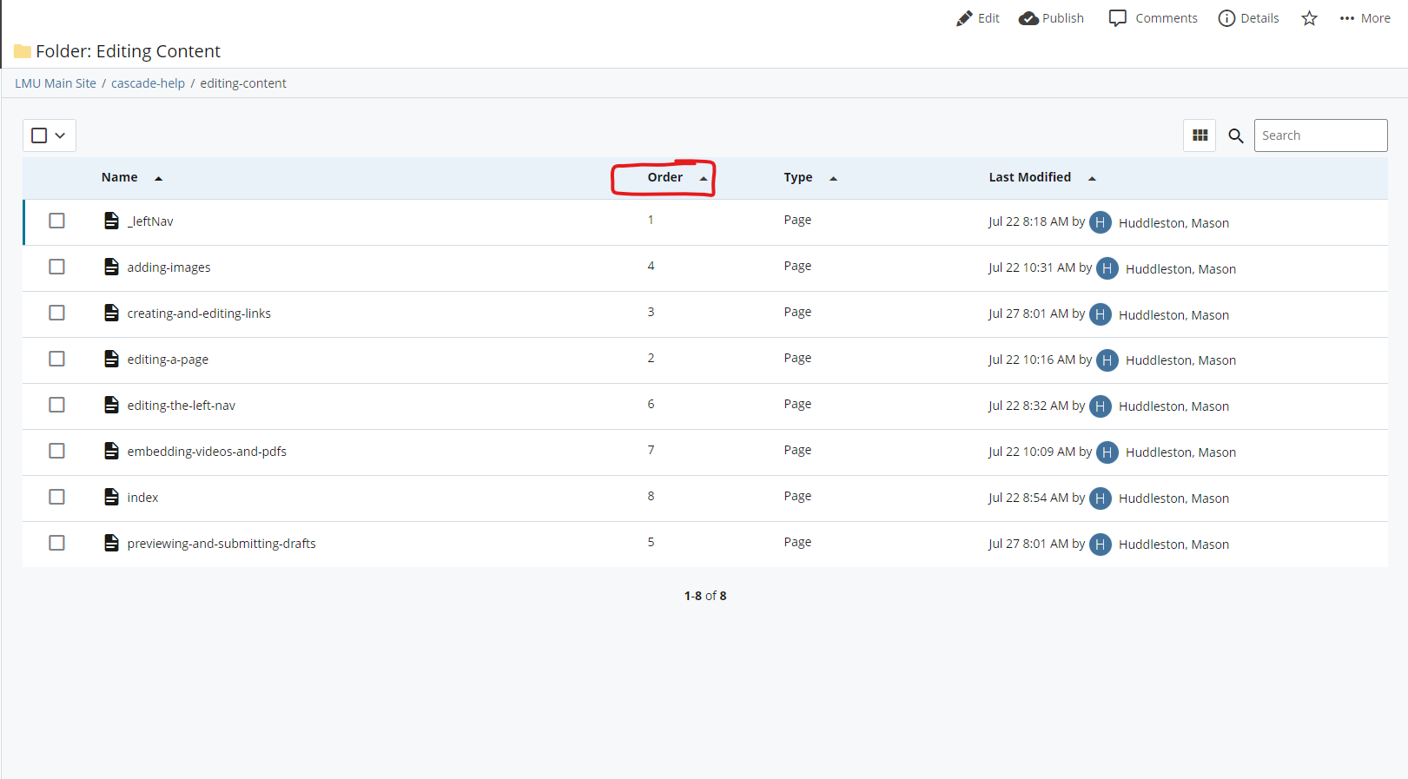Open the Details info icon
Screen dimensions: 1408x779
click(1226, 18)
